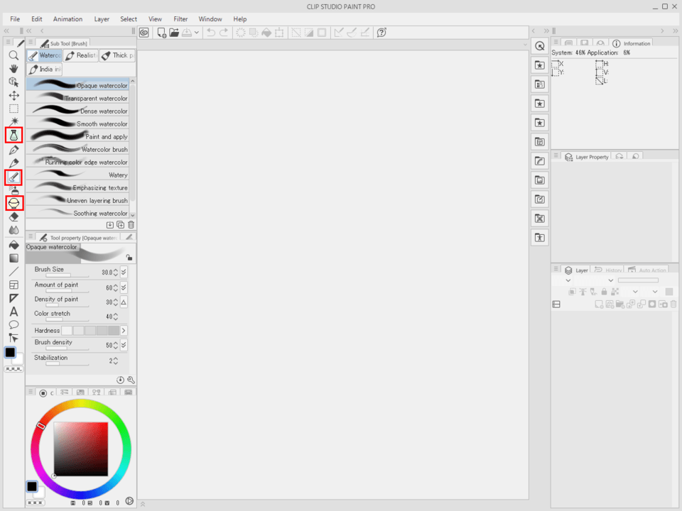
Task: Open the Clip Studio launcher icon
Action: click(144, 33)
